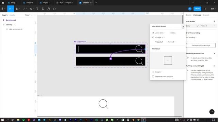Click Show prototype settings button
The height and width of the screenshot is (122, 218).
pyautogui.click(x=201, y=45)
